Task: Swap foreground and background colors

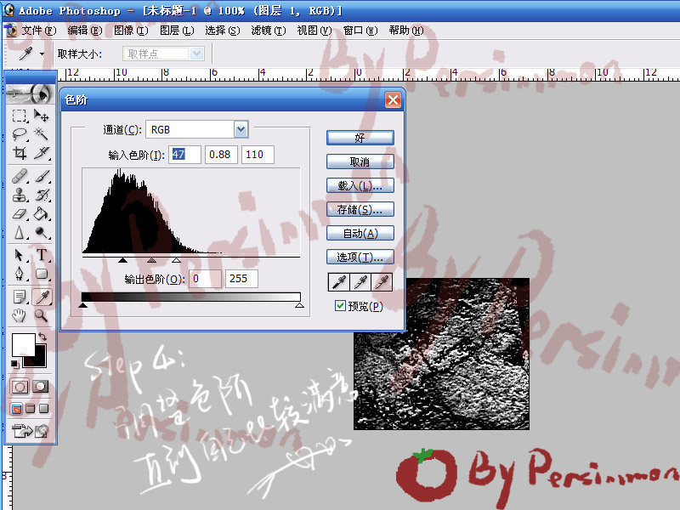Action: 42,336
